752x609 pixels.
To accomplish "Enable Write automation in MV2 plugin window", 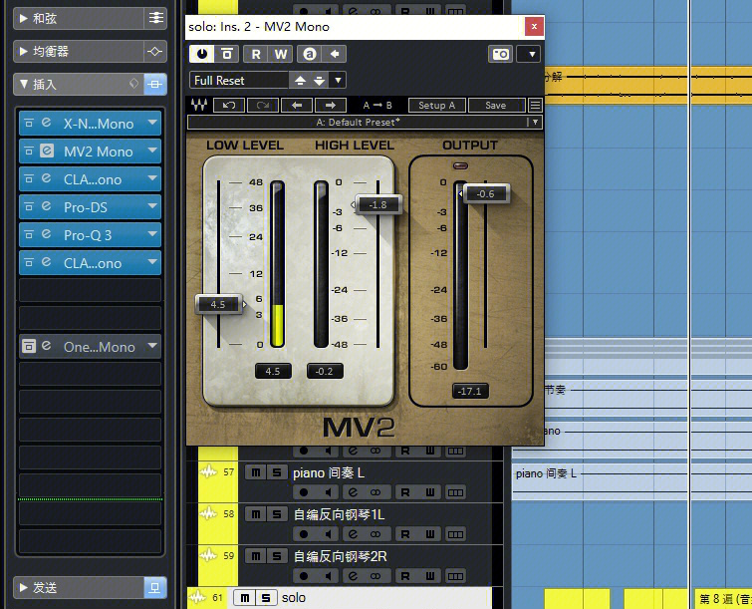I will [x=281, y=54].
